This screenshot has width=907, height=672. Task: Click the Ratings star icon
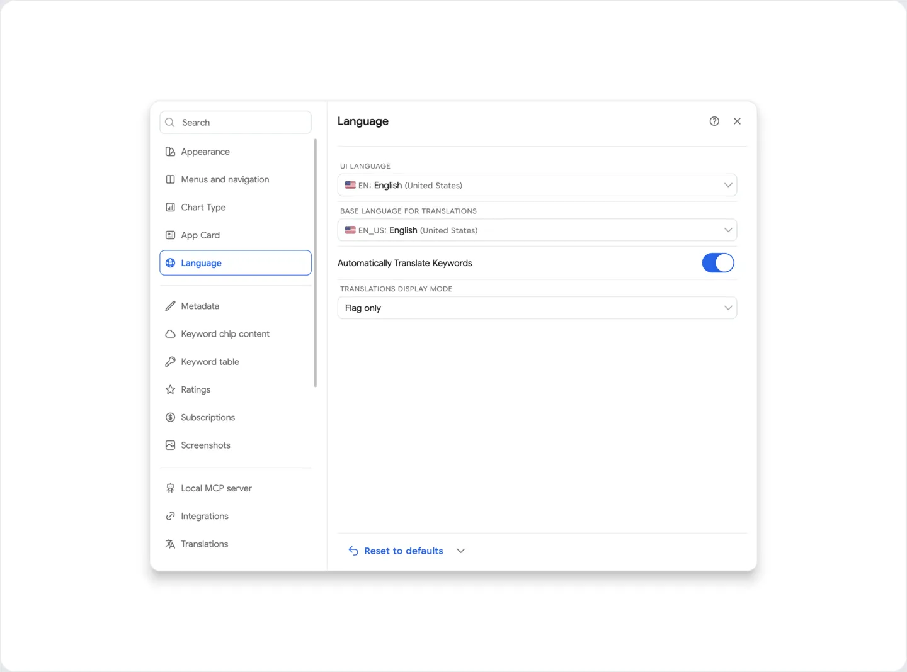[x=170, y=389]
